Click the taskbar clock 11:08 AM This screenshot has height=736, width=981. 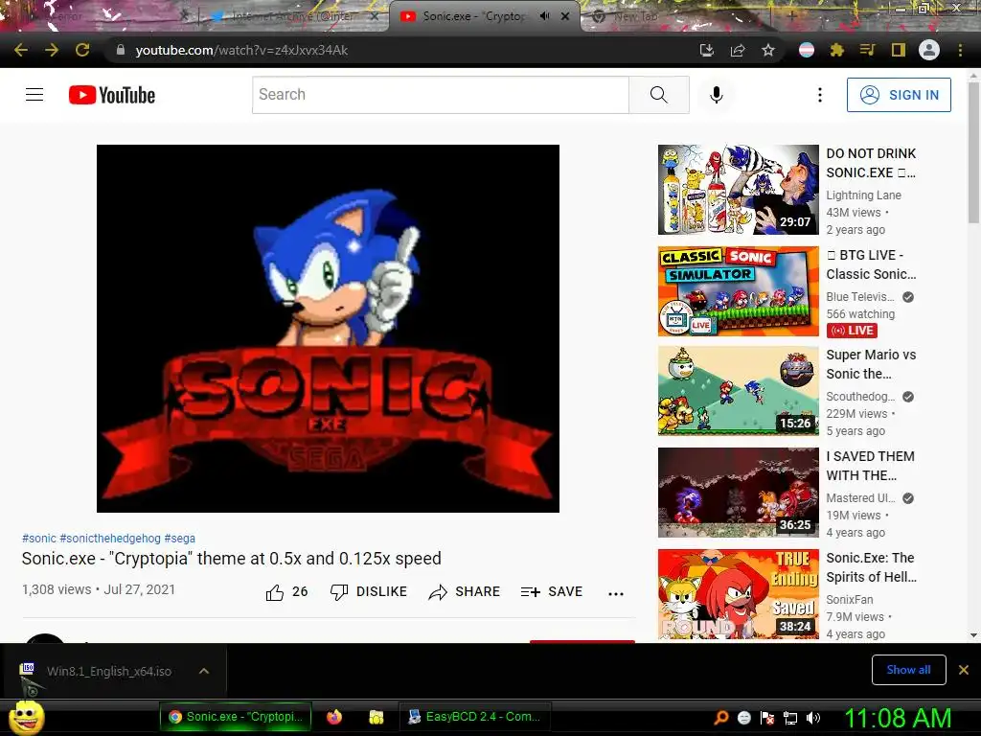(898, 718)
